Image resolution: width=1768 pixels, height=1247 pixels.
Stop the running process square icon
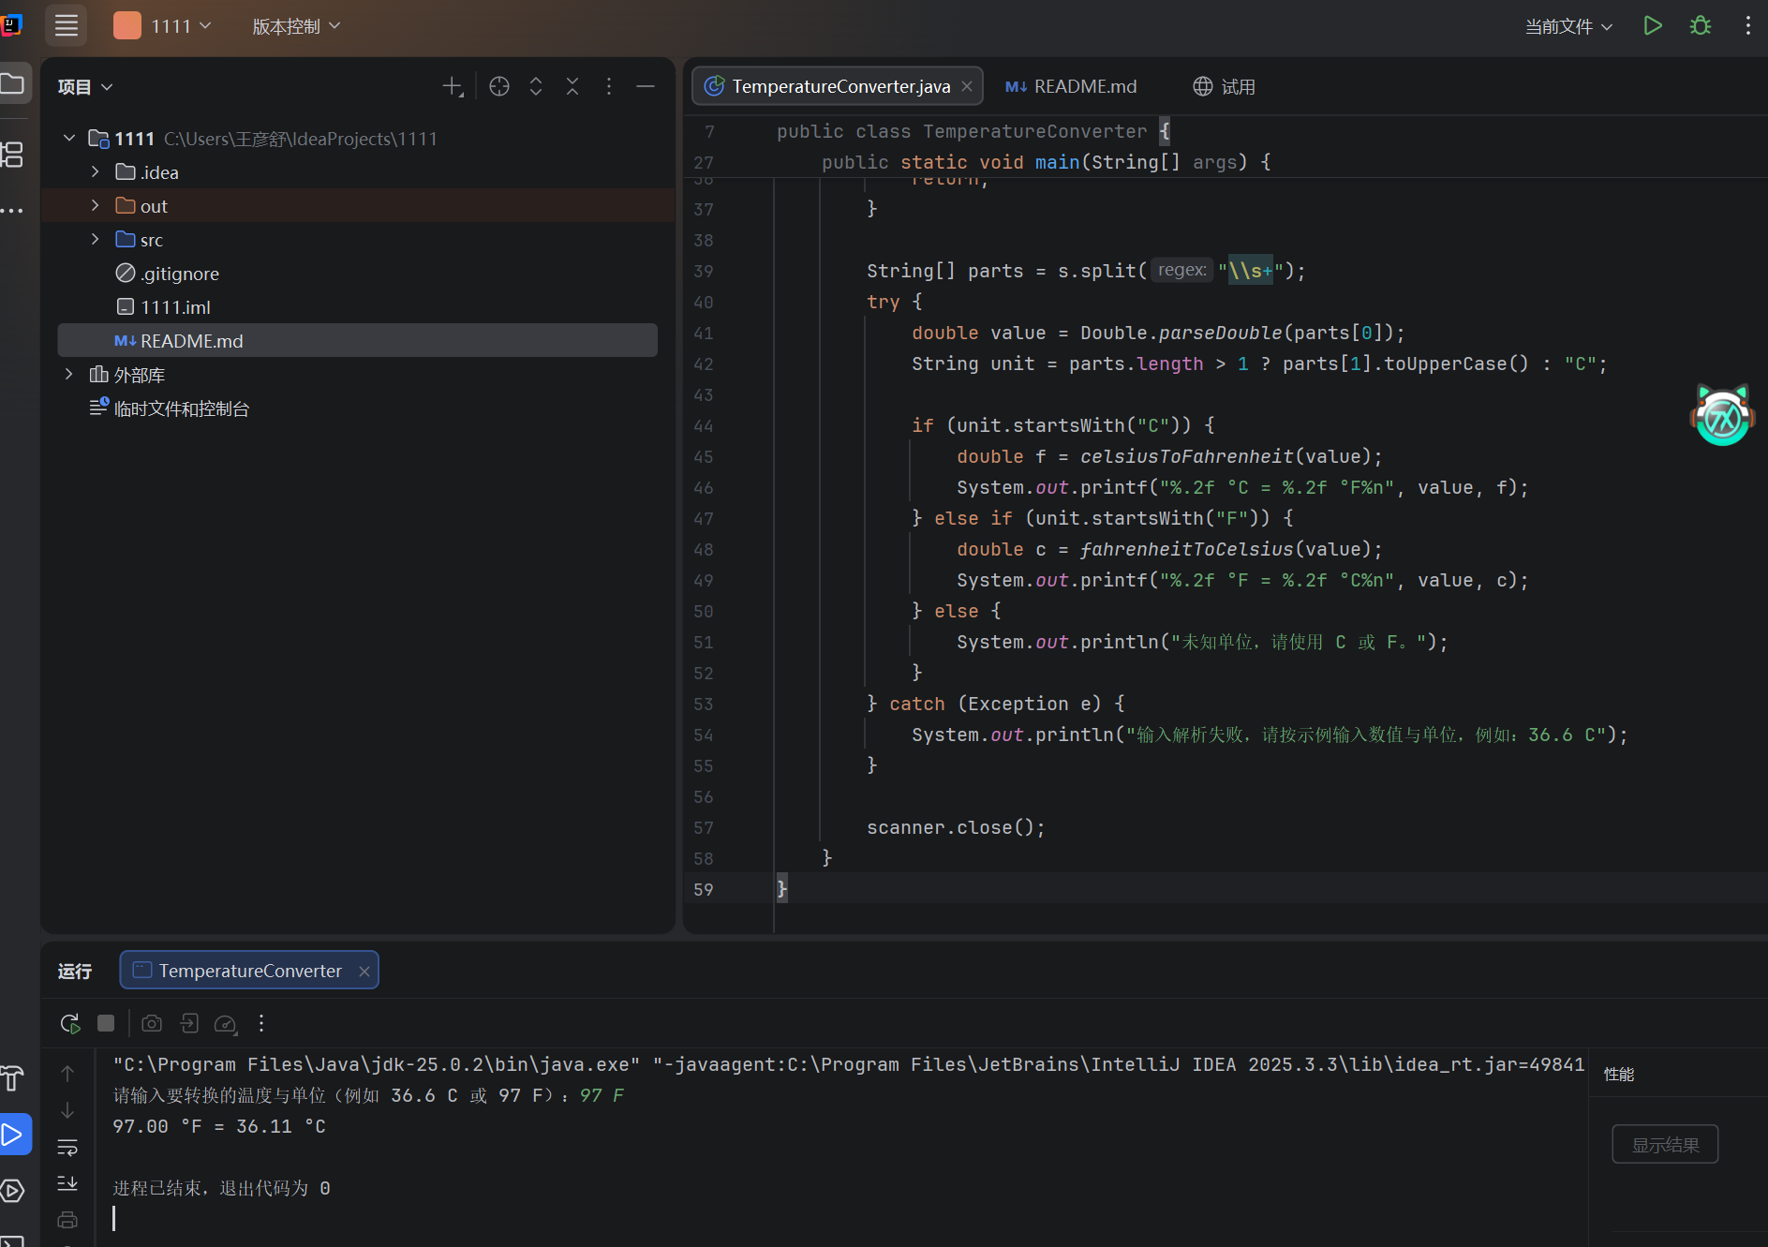pos(106,1024)
